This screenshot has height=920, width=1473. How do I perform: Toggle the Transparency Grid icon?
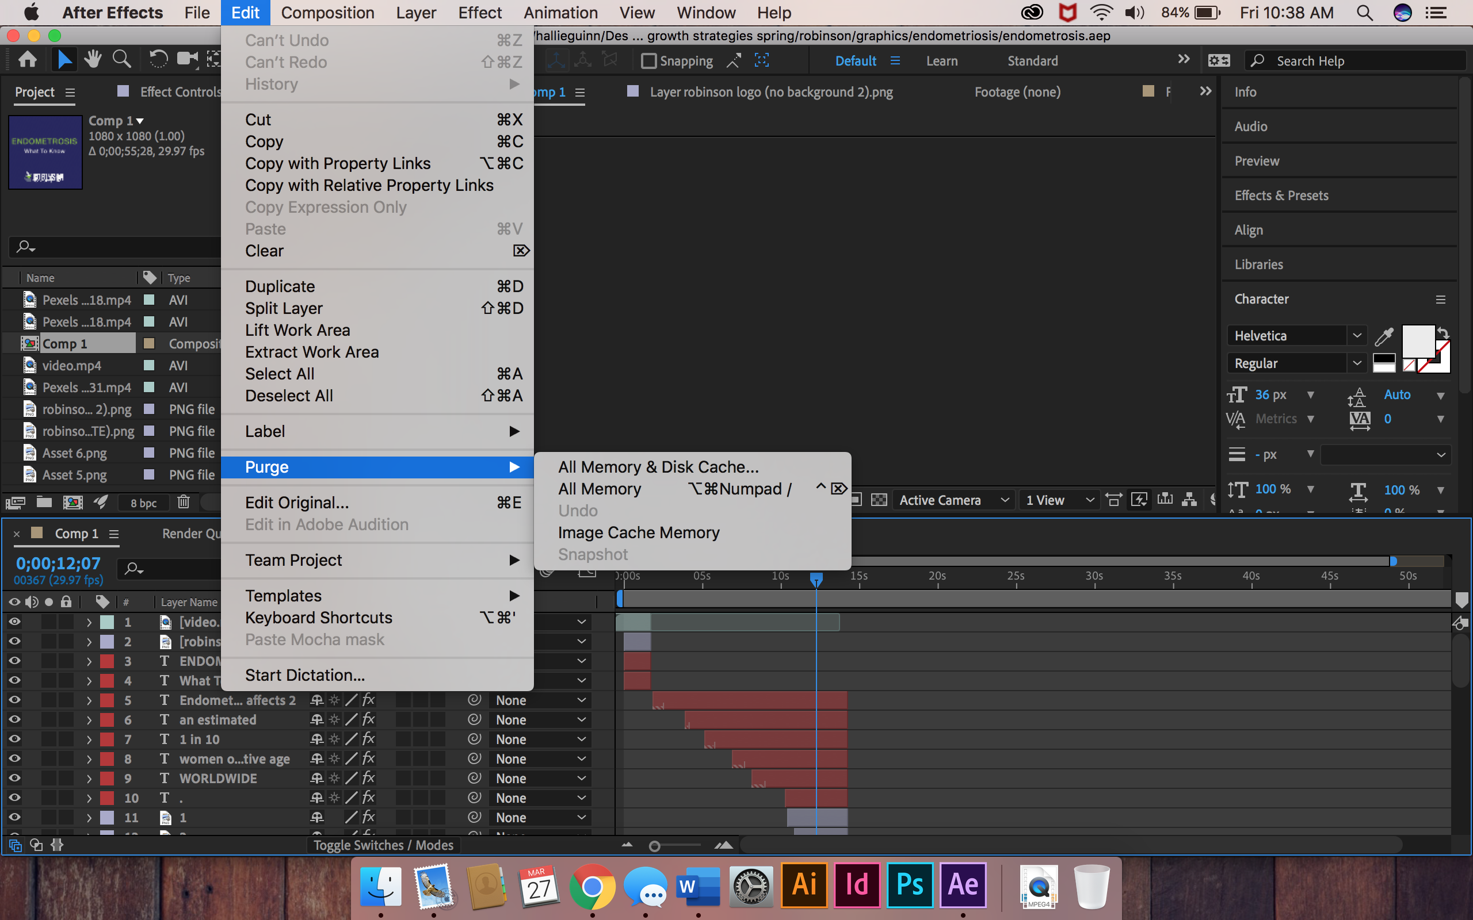[880, 500]
